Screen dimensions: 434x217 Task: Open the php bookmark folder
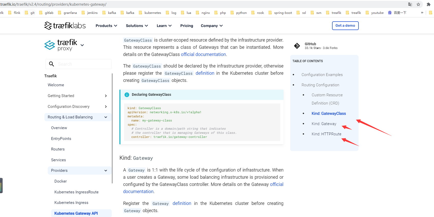[x=220, y=13]
